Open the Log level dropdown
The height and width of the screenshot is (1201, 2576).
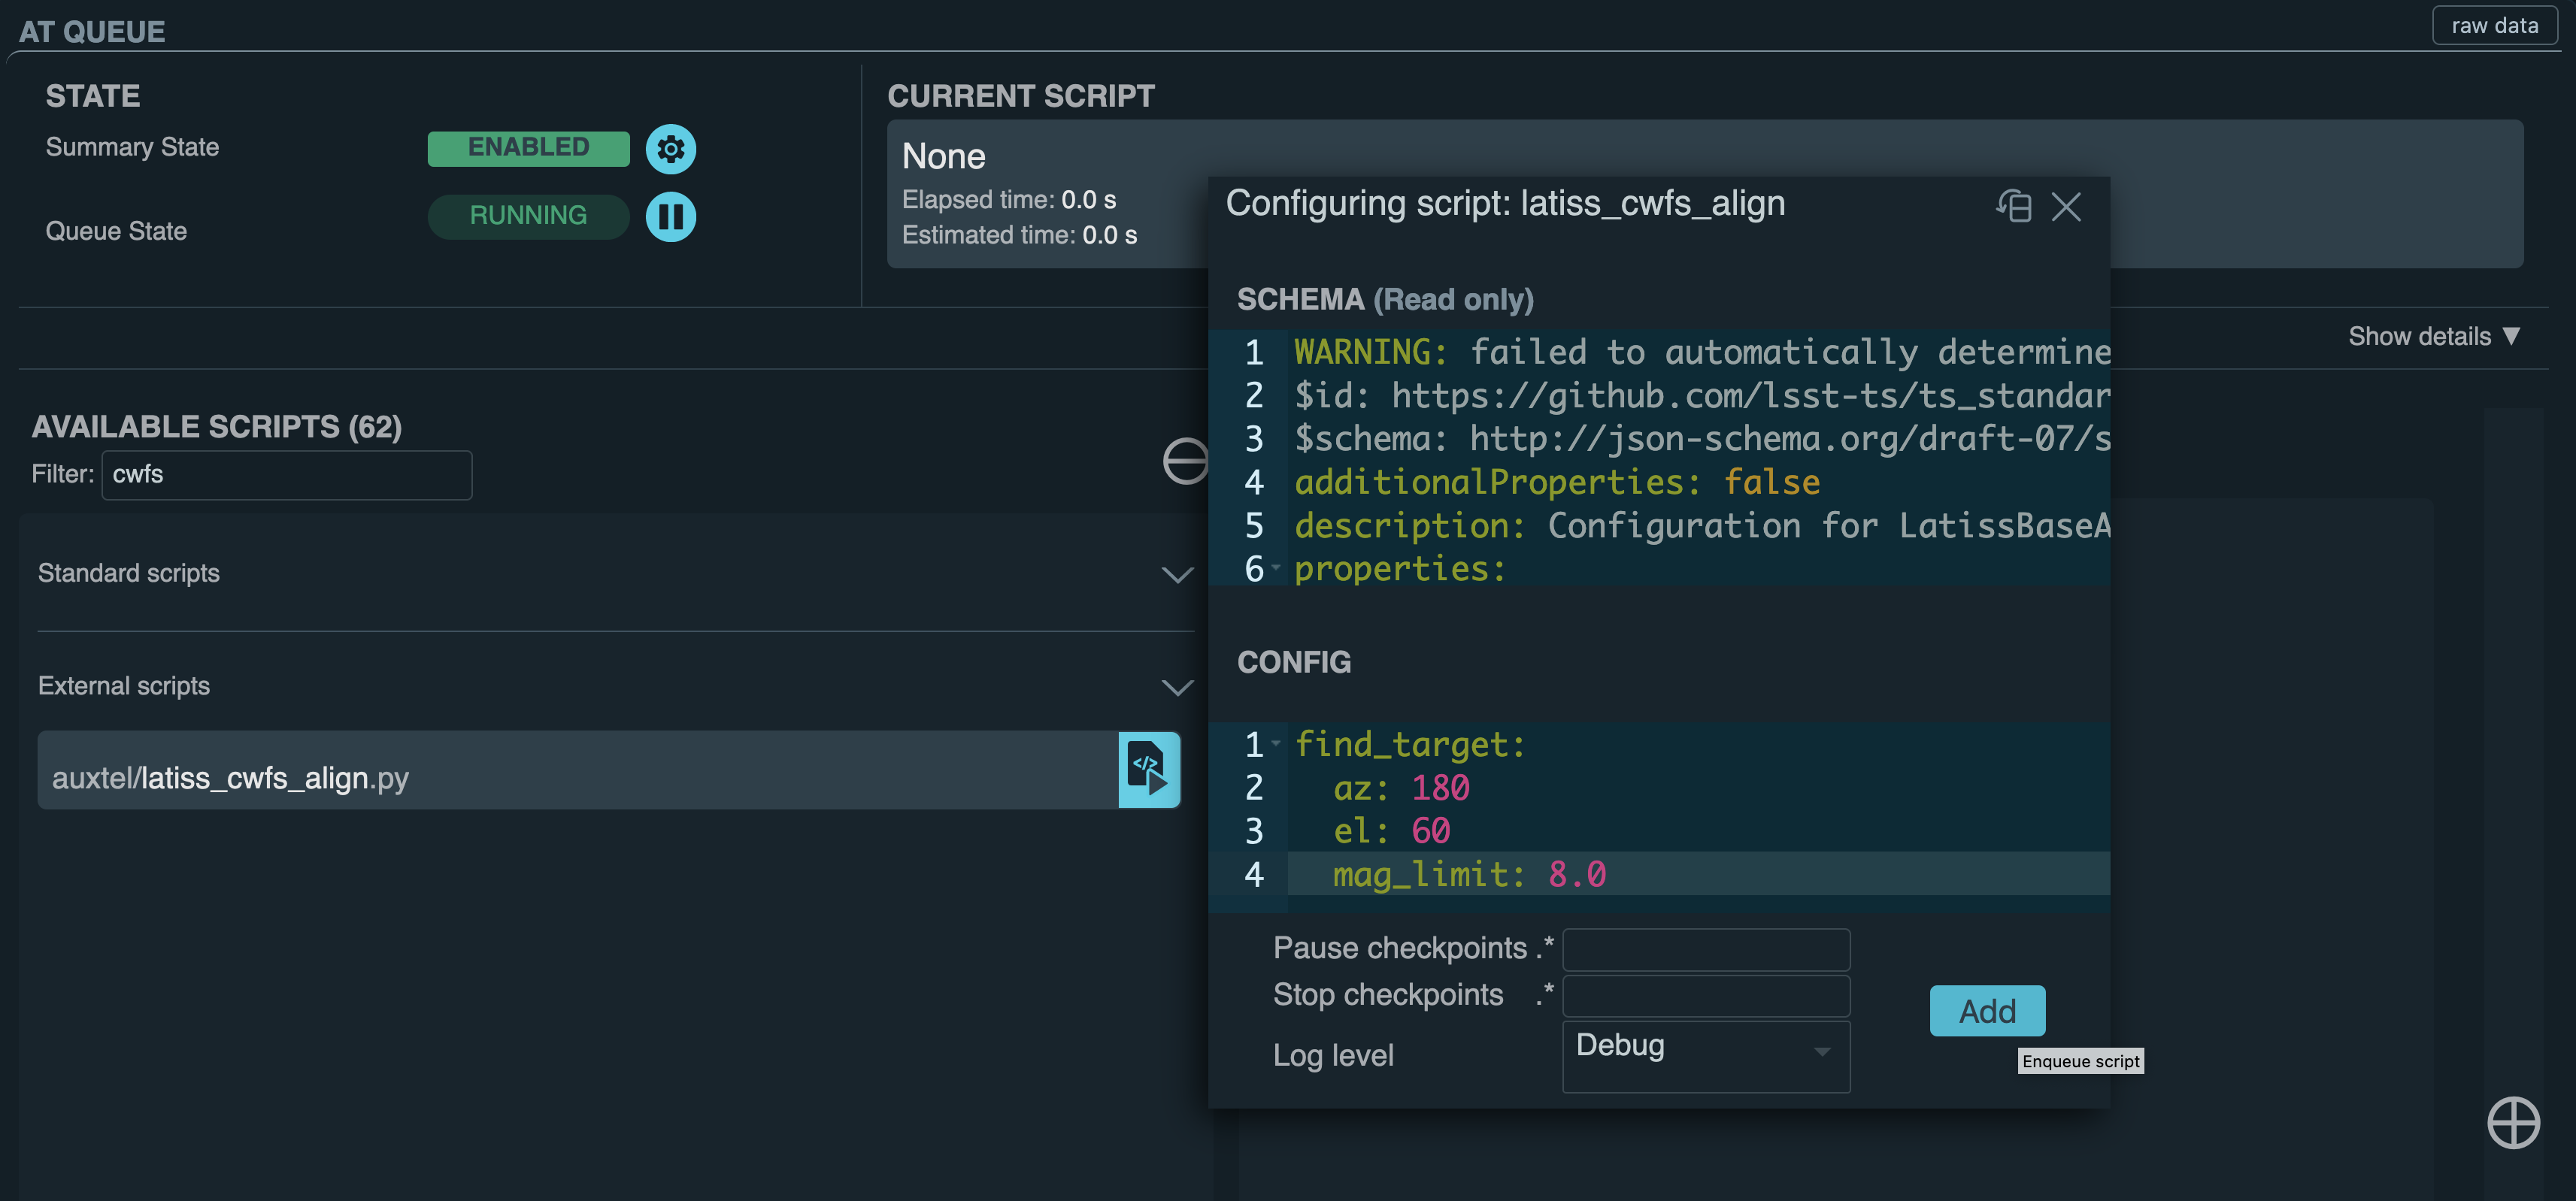pyautogui.click(x=1705, y=1056)
